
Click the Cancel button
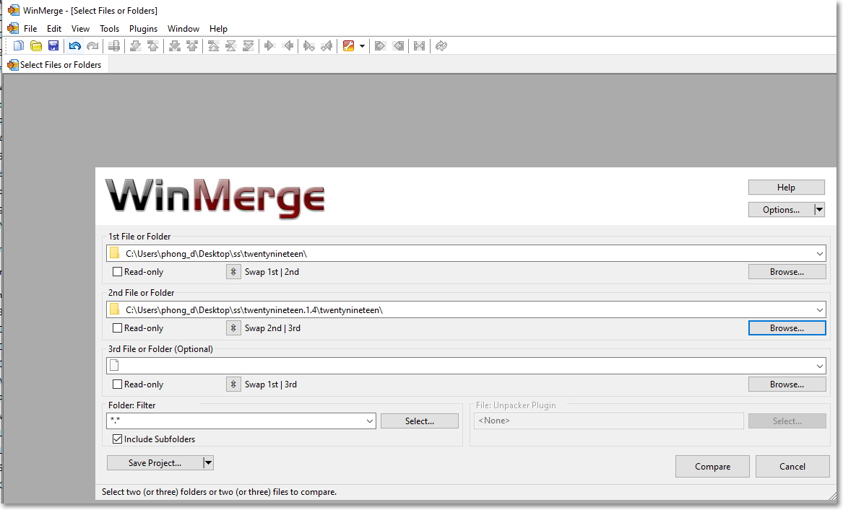click(x=792, y=467)
